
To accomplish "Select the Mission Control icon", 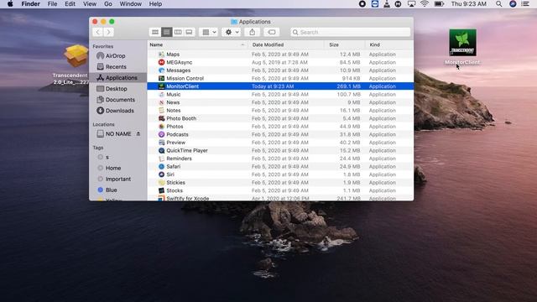I will (161, 78).
